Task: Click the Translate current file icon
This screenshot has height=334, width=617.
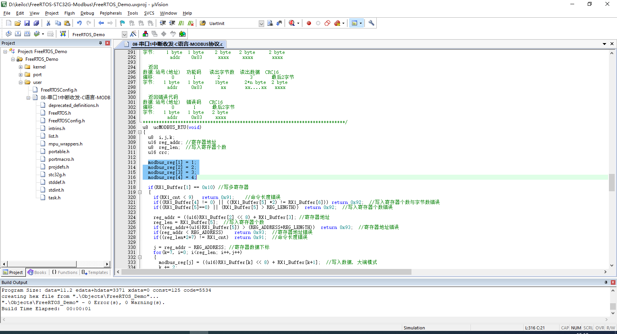Action: [8, 34]
